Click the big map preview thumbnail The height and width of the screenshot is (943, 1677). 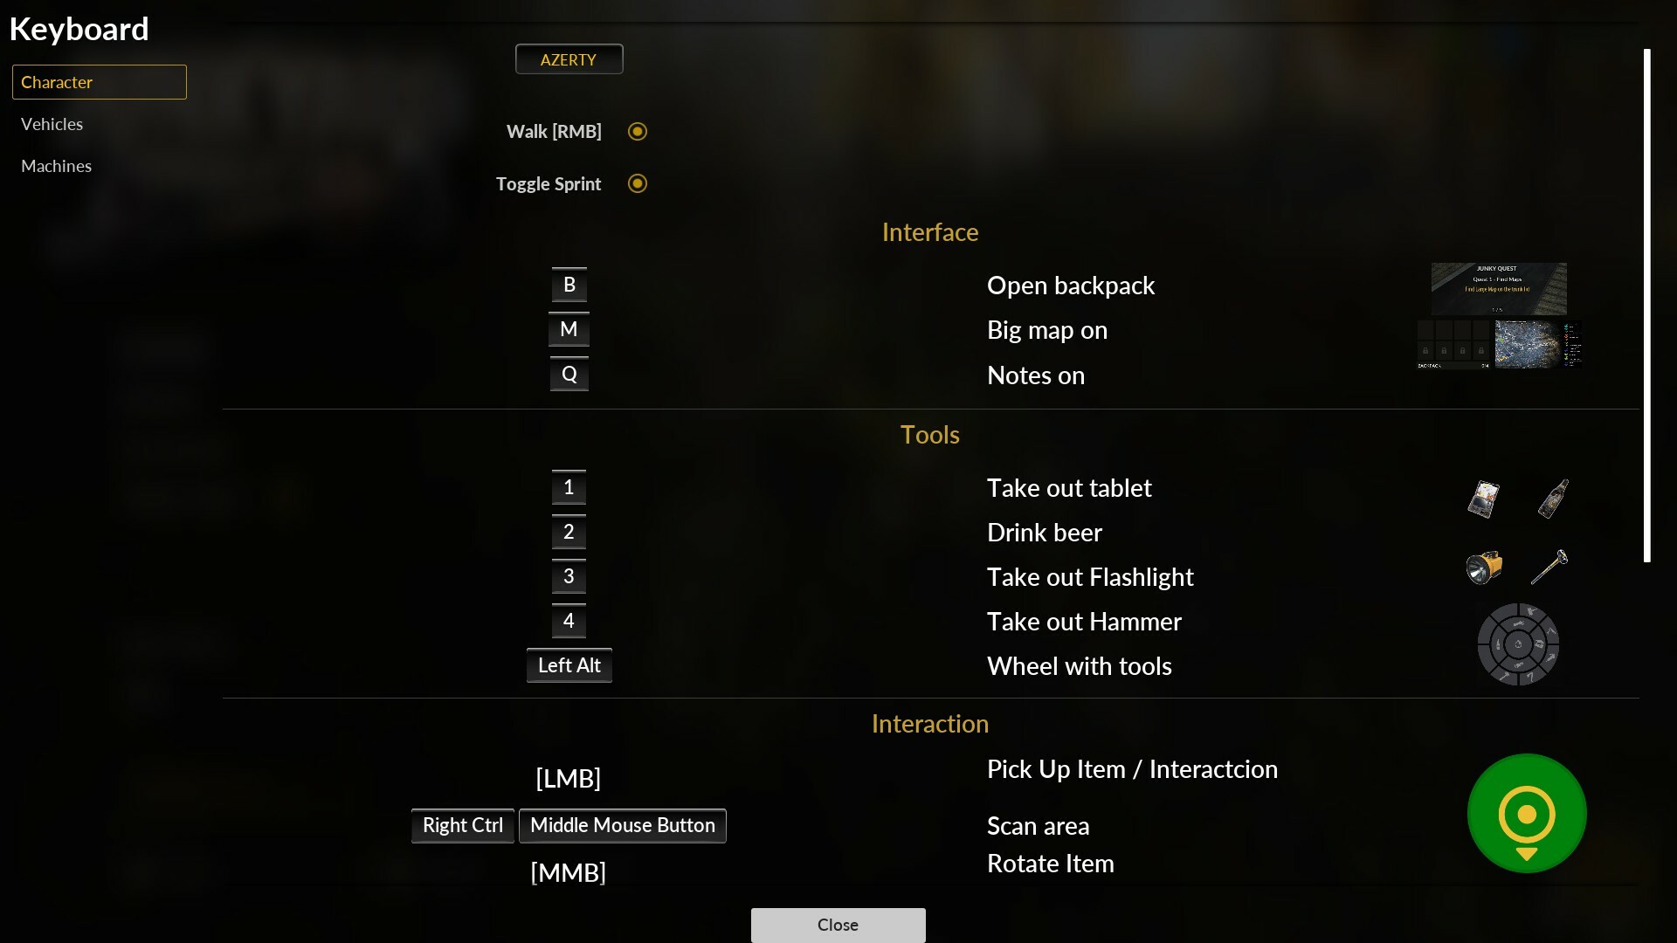(x=1527, y=344)
